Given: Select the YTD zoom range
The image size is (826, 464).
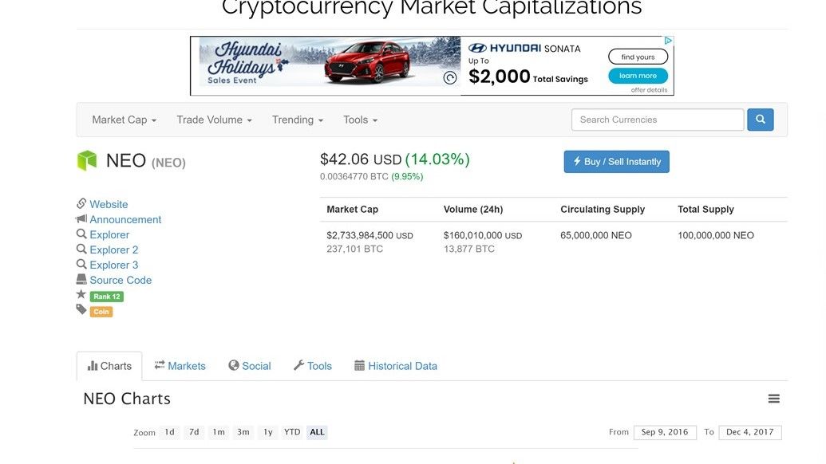Looking at the screenshot, I should pyautogui.click(x=292, y=432).
